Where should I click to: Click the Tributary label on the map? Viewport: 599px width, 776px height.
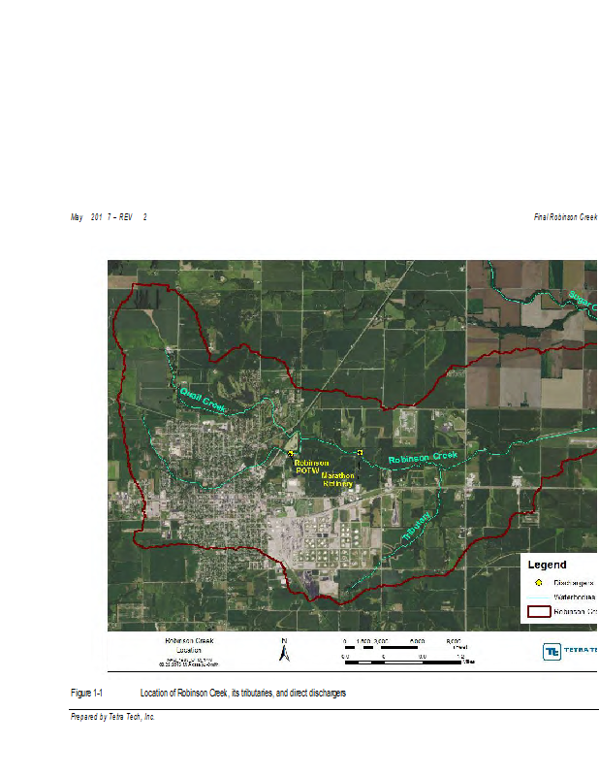(x=416, y=525)
